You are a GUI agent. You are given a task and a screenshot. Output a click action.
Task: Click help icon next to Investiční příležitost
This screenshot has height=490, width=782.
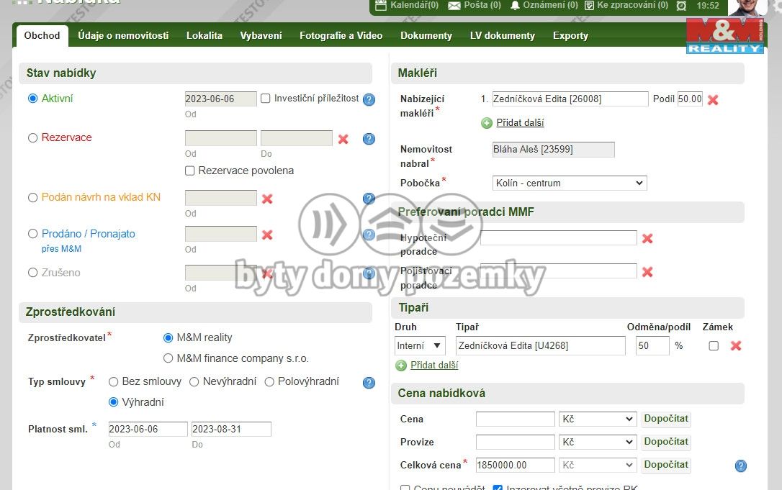369,100
